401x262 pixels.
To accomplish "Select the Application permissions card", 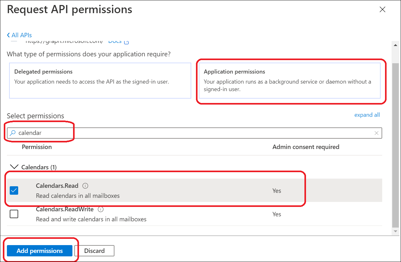I will tap(289, 81).
